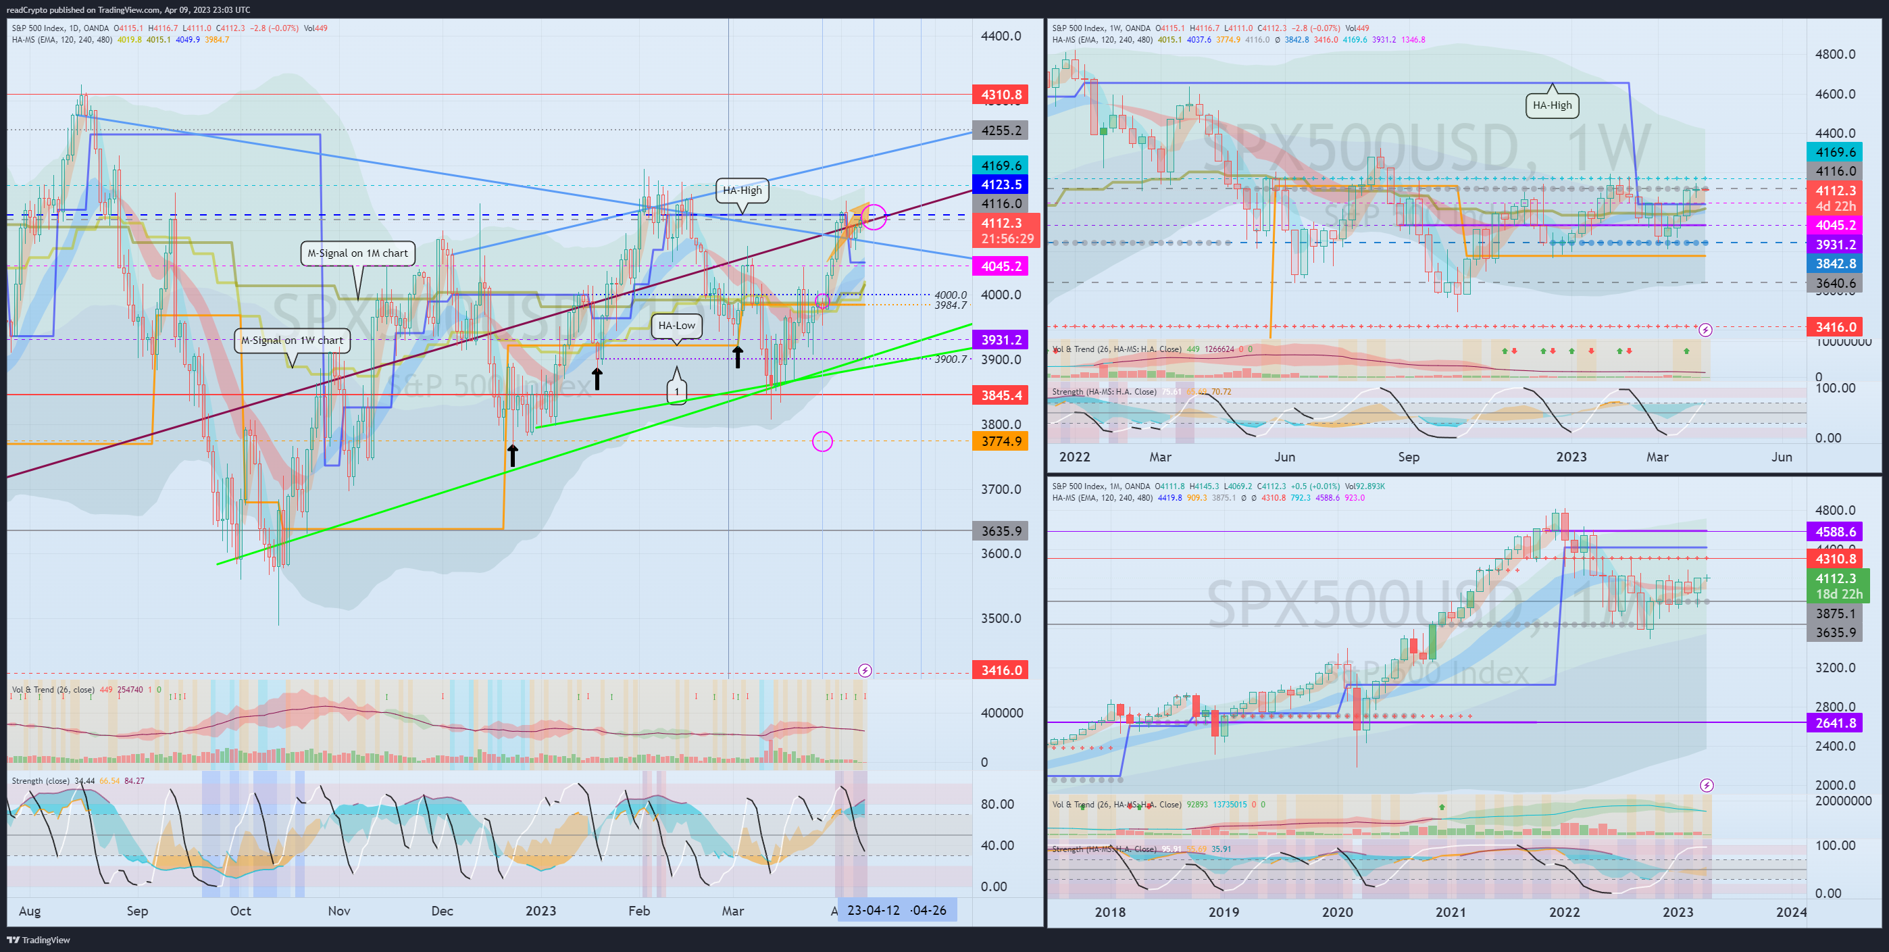Viewport: 1889px width, 952px height.
Task: Select the HA-Low callout on daily chart
Action: coord(676,326)
